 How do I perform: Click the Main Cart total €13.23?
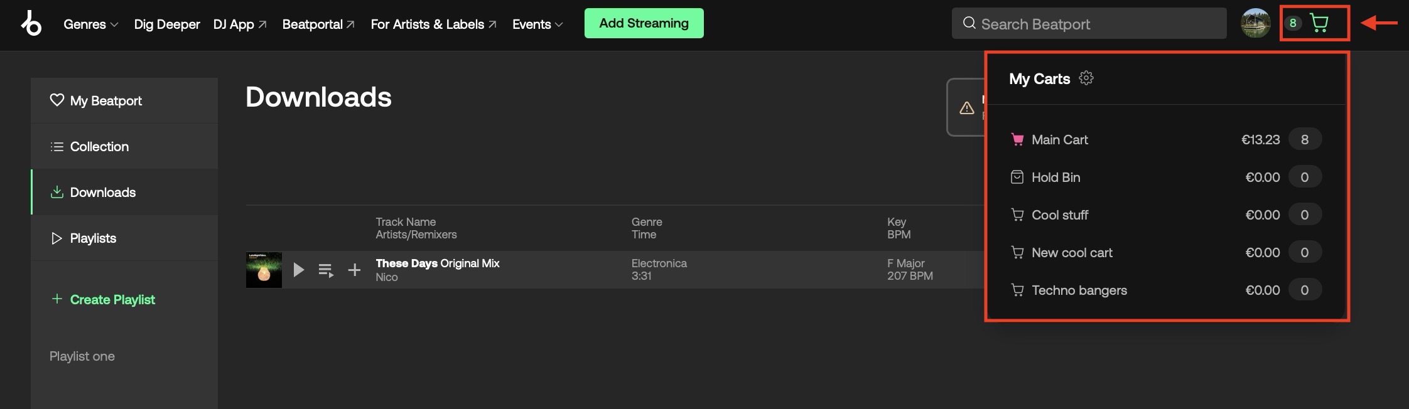(x=1260, y=139)
